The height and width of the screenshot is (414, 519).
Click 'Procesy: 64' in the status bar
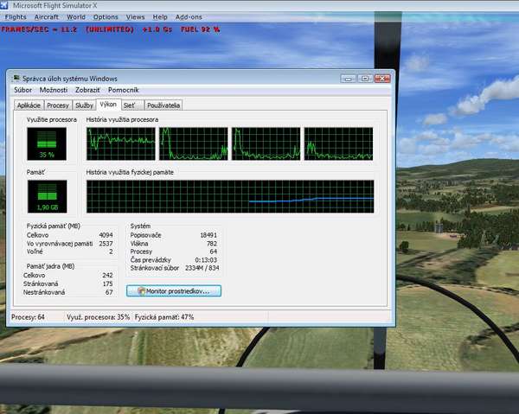(x=28, y=317)
